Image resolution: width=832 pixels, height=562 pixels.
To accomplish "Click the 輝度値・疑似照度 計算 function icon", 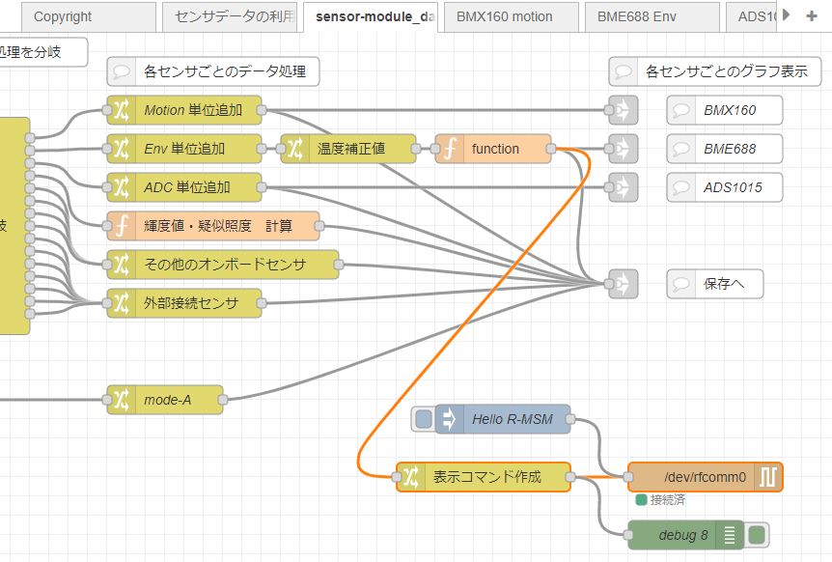I will (x=121, y=226).
